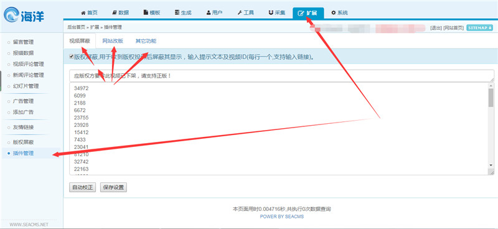Click the 退出 logout link
Viewport: 498px width, 229px height.
click(x=436, y=28)
